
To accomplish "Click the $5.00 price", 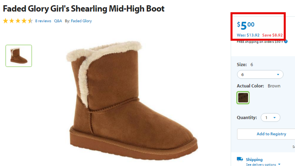I will click(246, 25).
